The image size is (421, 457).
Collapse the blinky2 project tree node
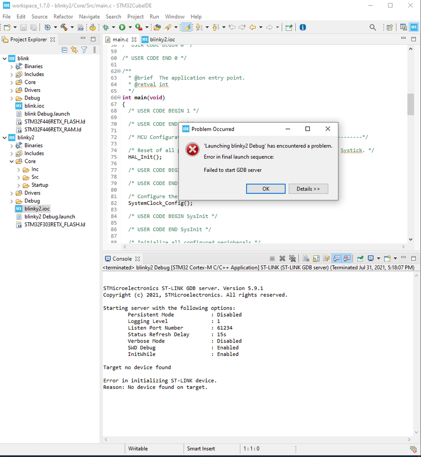click(5, 138)
